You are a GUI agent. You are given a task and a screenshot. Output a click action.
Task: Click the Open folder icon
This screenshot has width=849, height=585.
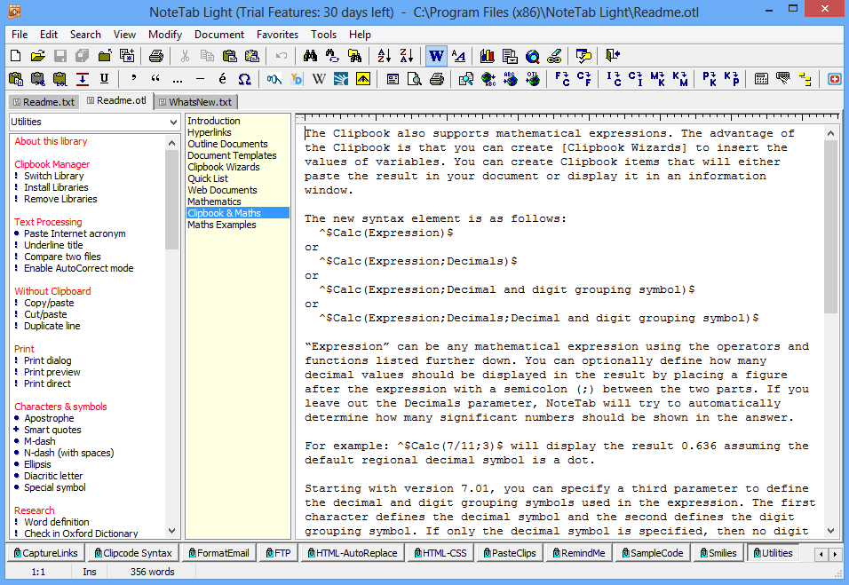click(38, 56)
